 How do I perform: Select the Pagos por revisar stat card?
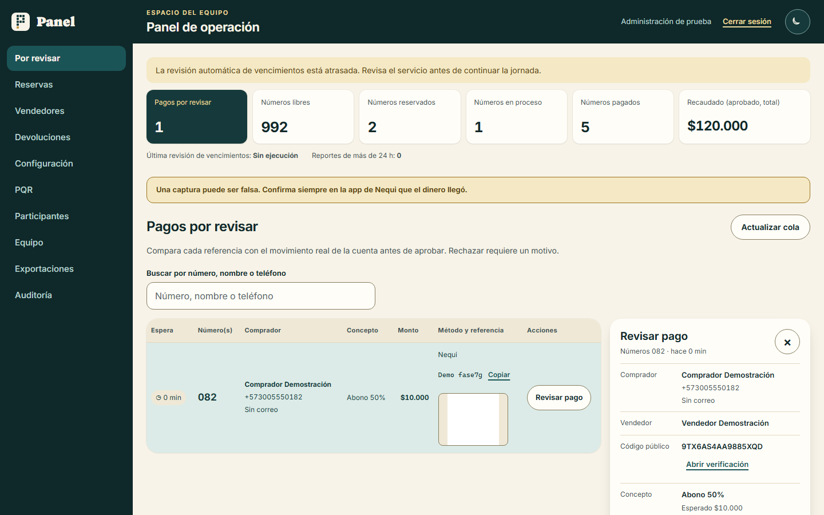point(197,117)
